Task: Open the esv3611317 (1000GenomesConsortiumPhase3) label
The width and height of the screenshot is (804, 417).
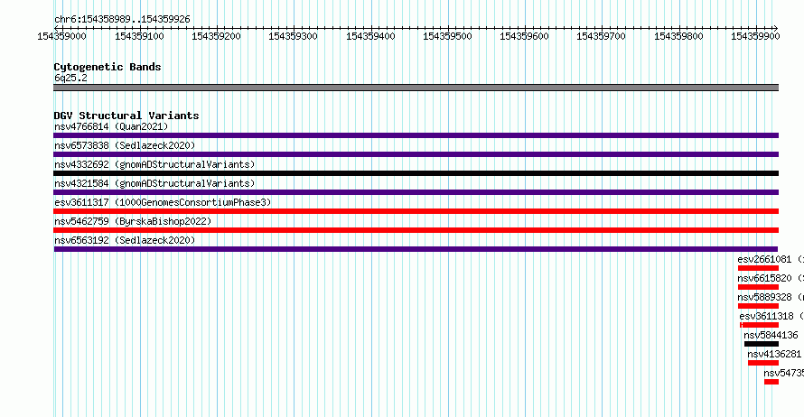Action: [x=163, y=202]
